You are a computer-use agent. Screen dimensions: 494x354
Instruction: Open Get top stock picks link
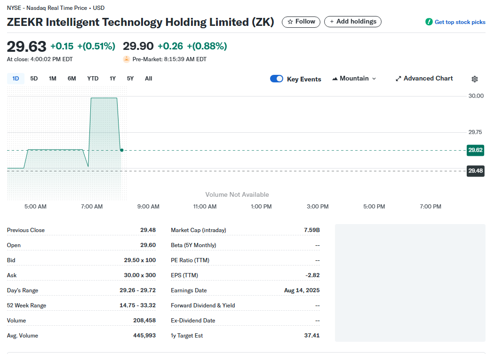point(460,22)
